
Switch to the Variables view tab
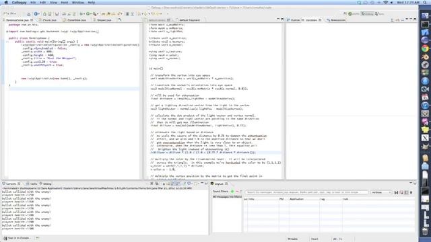coord(311,20)
